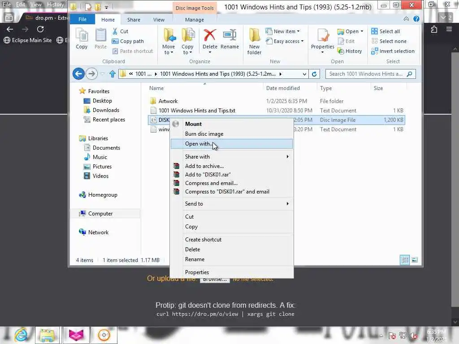Open Documents library in sidebar

[102, 148]
